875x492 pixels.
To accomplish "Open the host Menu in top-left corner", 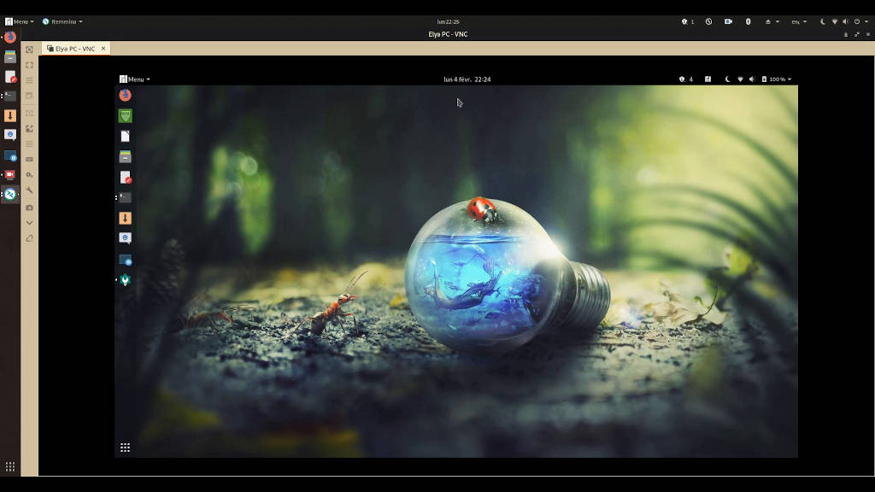I will tap(19, 21).
